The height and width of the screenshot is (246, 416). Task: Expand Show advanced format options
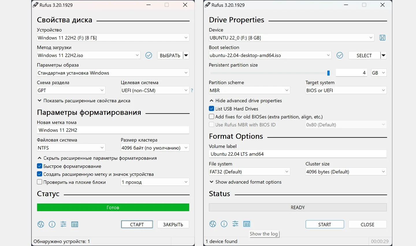(x=245, y=182)
